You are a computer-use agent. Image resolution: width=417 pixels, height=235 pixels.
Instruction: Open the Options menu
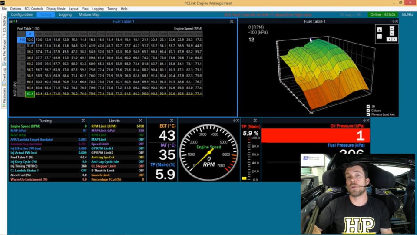click(16, 9)
